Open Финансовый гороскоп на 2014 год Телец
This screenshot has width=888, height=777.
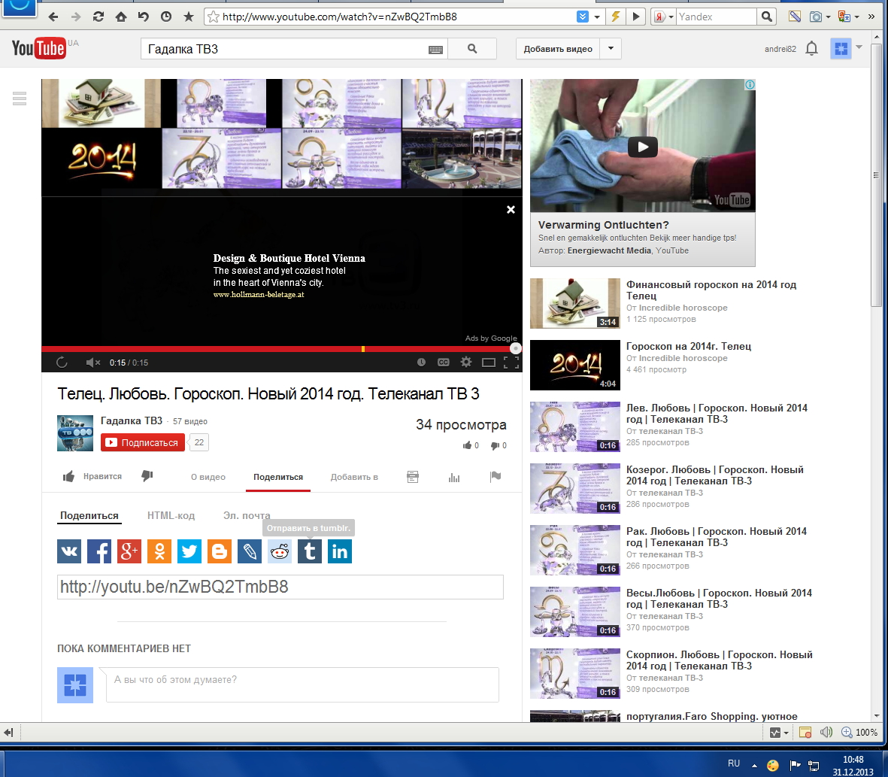(x=711, y=290)
